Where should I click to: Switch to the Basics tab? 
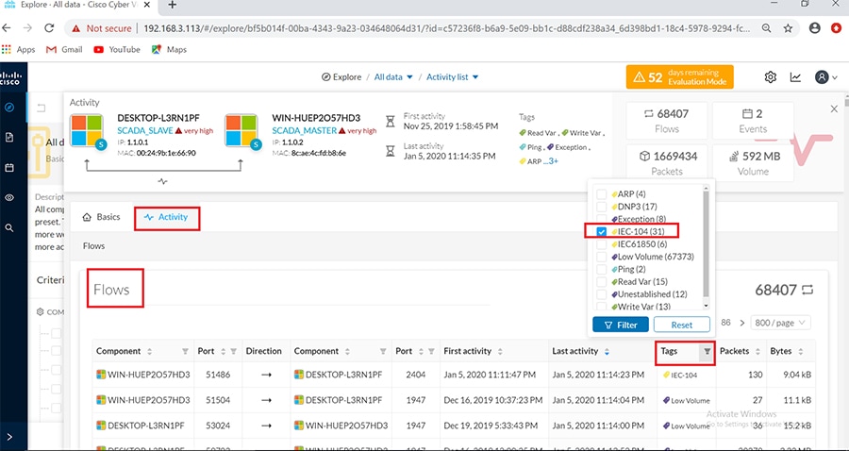coord(101,217)
